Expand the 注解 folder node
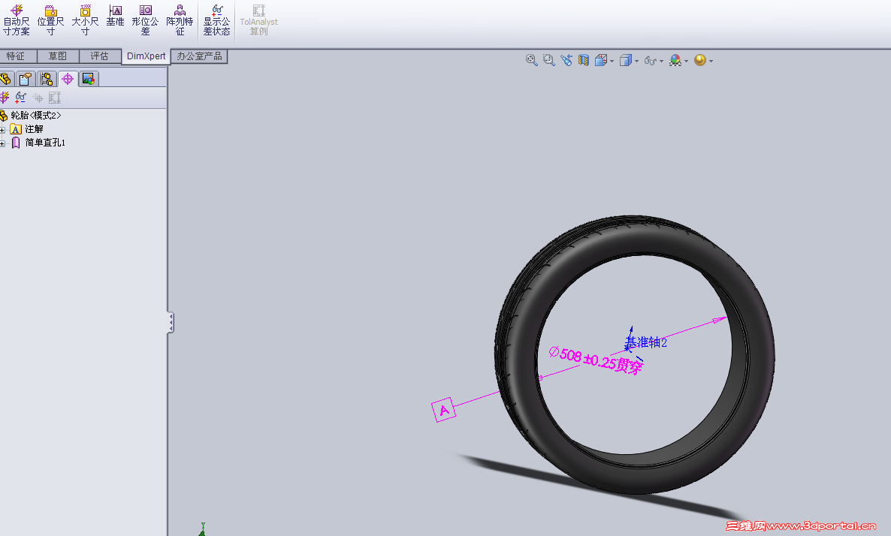 [2, 129]
